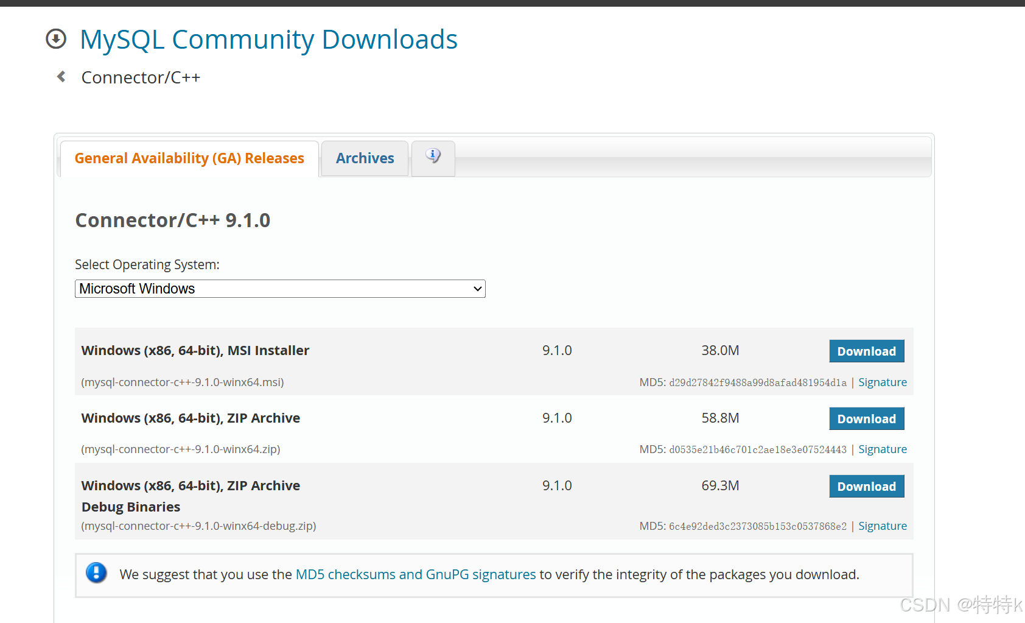This screenshot has height=623, width=1025.
Task: Click the download circle icon beside page title
Action: pos(56,39)
